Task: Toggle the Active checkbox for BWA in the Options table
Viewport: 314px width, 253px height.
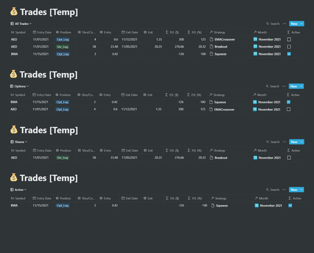Action: 289,102
